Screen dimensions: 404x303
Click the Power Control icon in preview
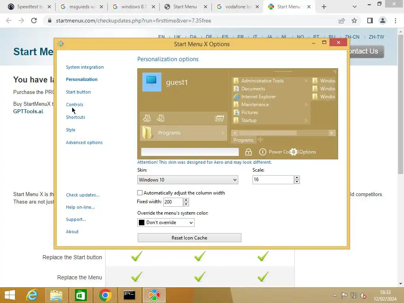[x=262, y=152]
